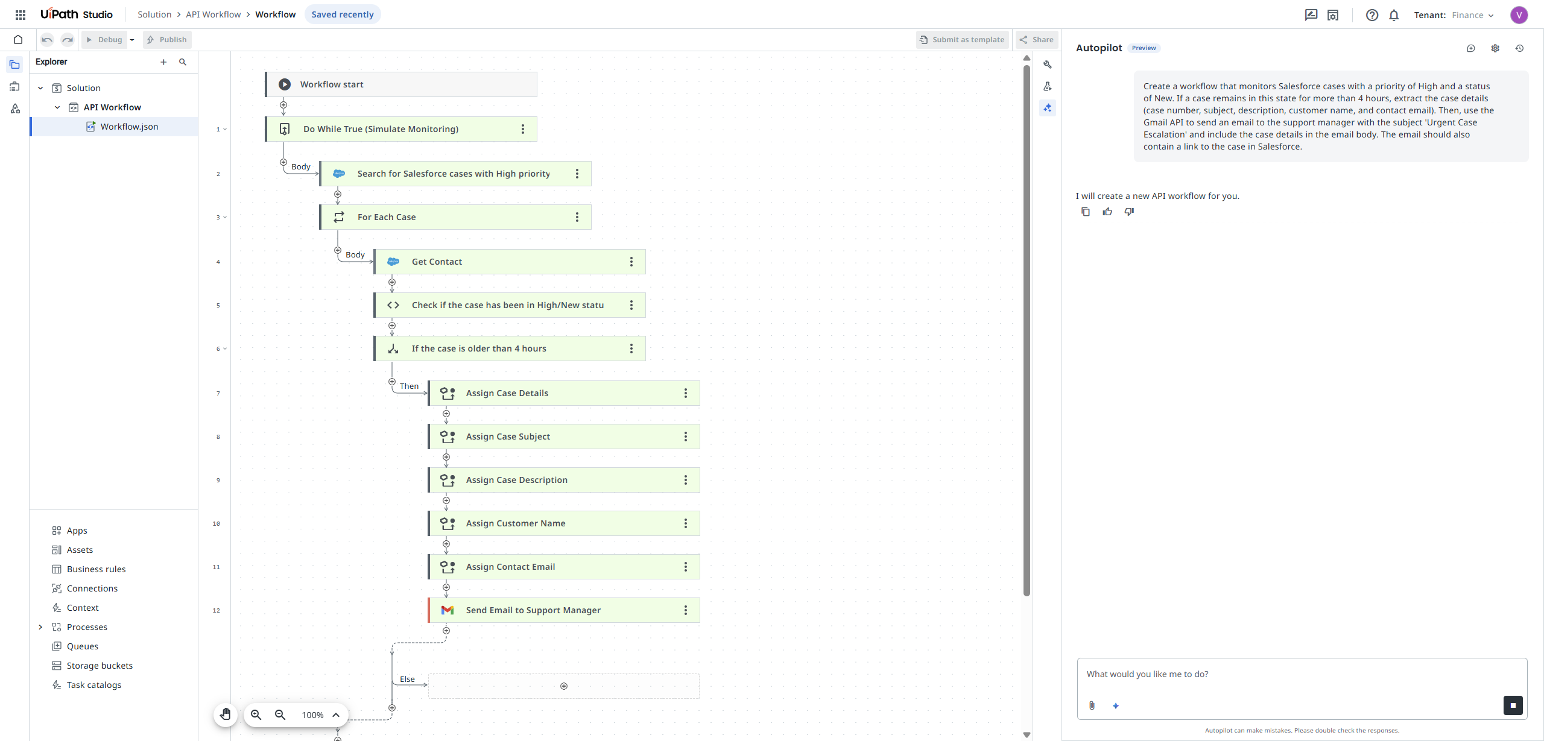Screen dimensions: 1544x741
Task: Select the Workflow start node
Action: click(401, 84)
